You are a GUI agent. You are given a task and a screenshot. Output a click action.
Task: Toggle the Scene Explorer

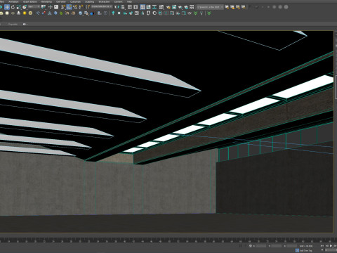(130, 7)
